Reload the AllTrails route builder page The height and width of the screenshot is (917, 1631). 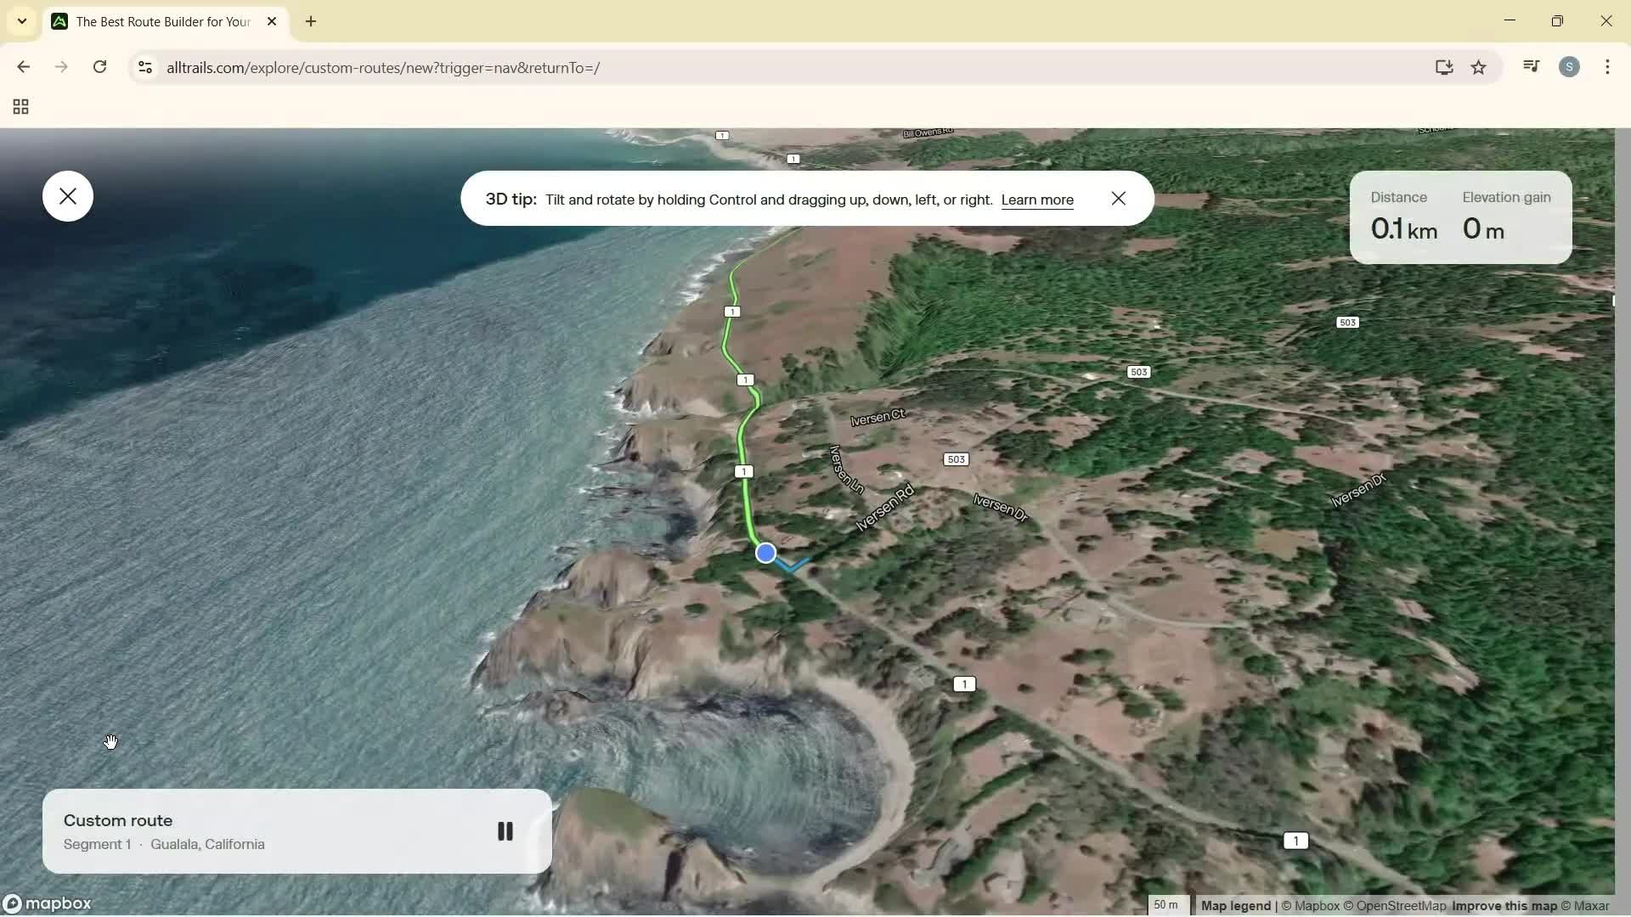(x=99, y=67)
